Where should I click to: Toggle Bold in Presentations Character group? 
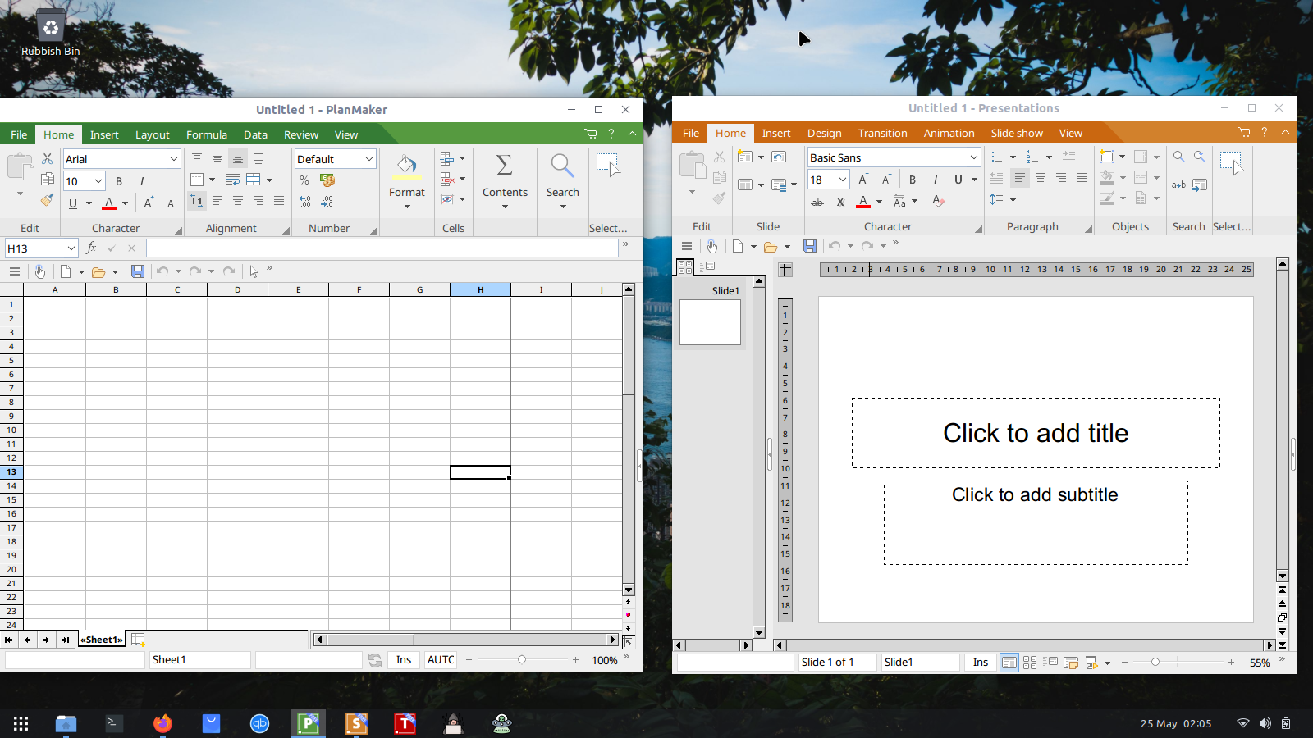(913, 180)
